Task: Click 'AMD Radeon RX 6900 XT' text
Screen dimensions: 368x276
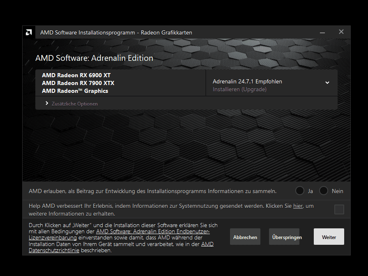Action: coord(76,75)
